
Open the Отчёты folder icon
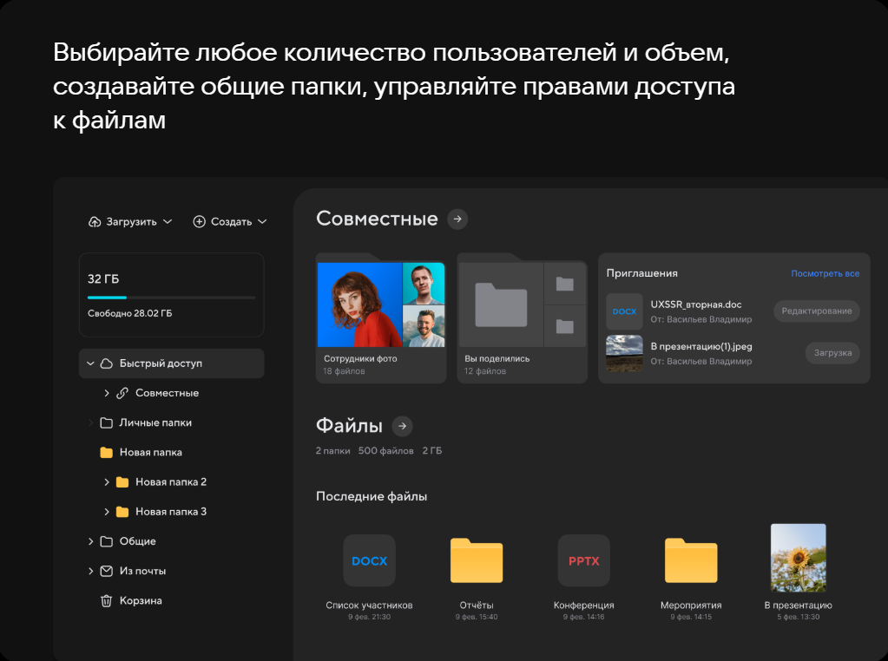(x=477, y=560)
